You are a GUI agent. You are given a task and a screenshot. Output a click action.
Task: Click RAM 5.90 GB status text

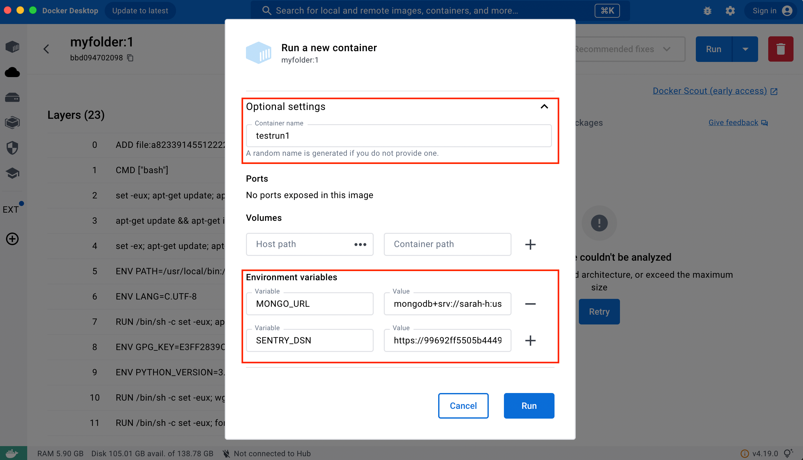[60, 453]
